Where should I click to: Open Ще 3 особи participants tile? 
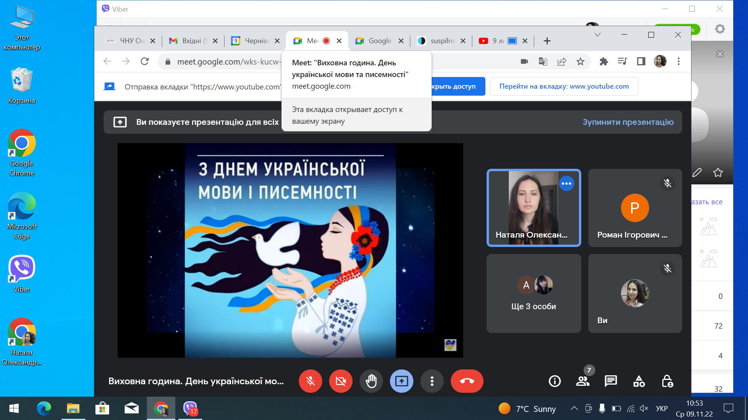tap(534, 293)
